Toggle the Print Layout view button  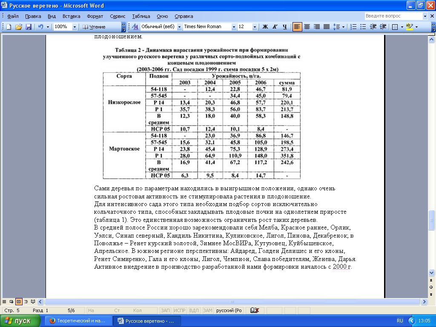click(x=19, y=301)
